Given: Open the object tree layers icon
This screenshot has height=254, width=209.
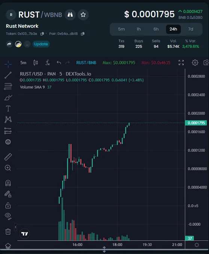Looking at the screenshot, I should coord(8,246).
